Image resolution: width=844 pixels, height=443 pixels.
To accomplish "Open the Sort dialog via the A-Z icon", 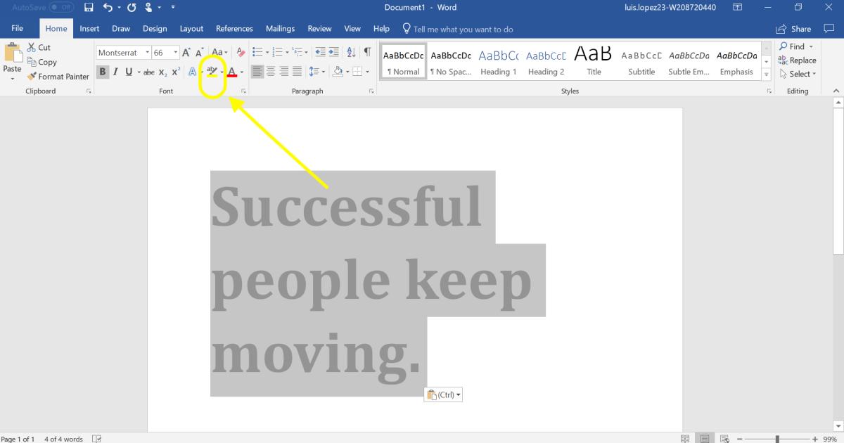I will [350, 51].
